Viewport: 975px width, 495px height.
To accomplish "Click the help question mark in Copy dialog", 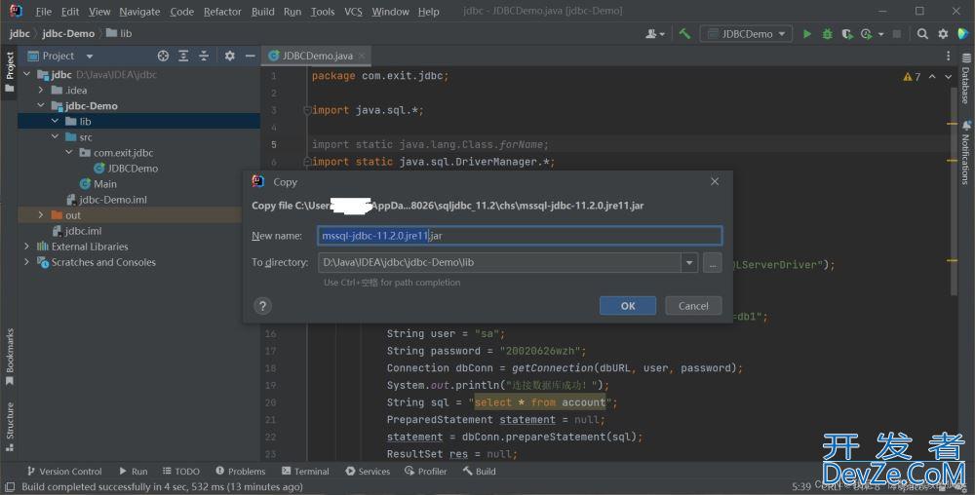I will 262,306.
